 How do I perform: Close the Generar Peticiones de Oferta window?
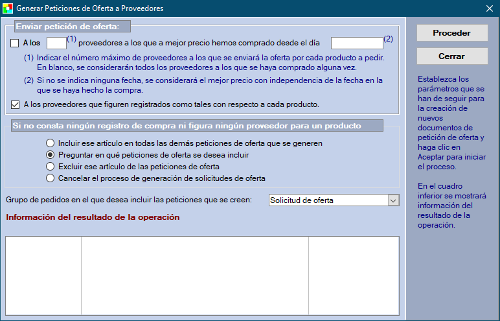[490, 8]
